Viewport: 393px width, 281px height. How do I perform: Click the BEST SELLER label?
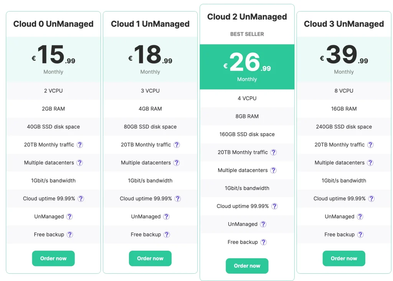point(247,34)
